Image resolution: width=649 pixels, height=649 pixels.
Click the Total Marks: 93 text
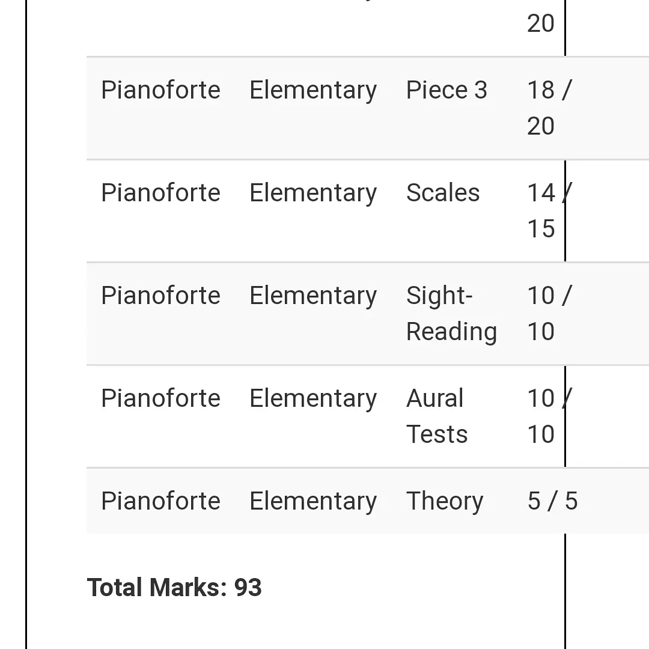pyautogui.click(x=174, y=588)
